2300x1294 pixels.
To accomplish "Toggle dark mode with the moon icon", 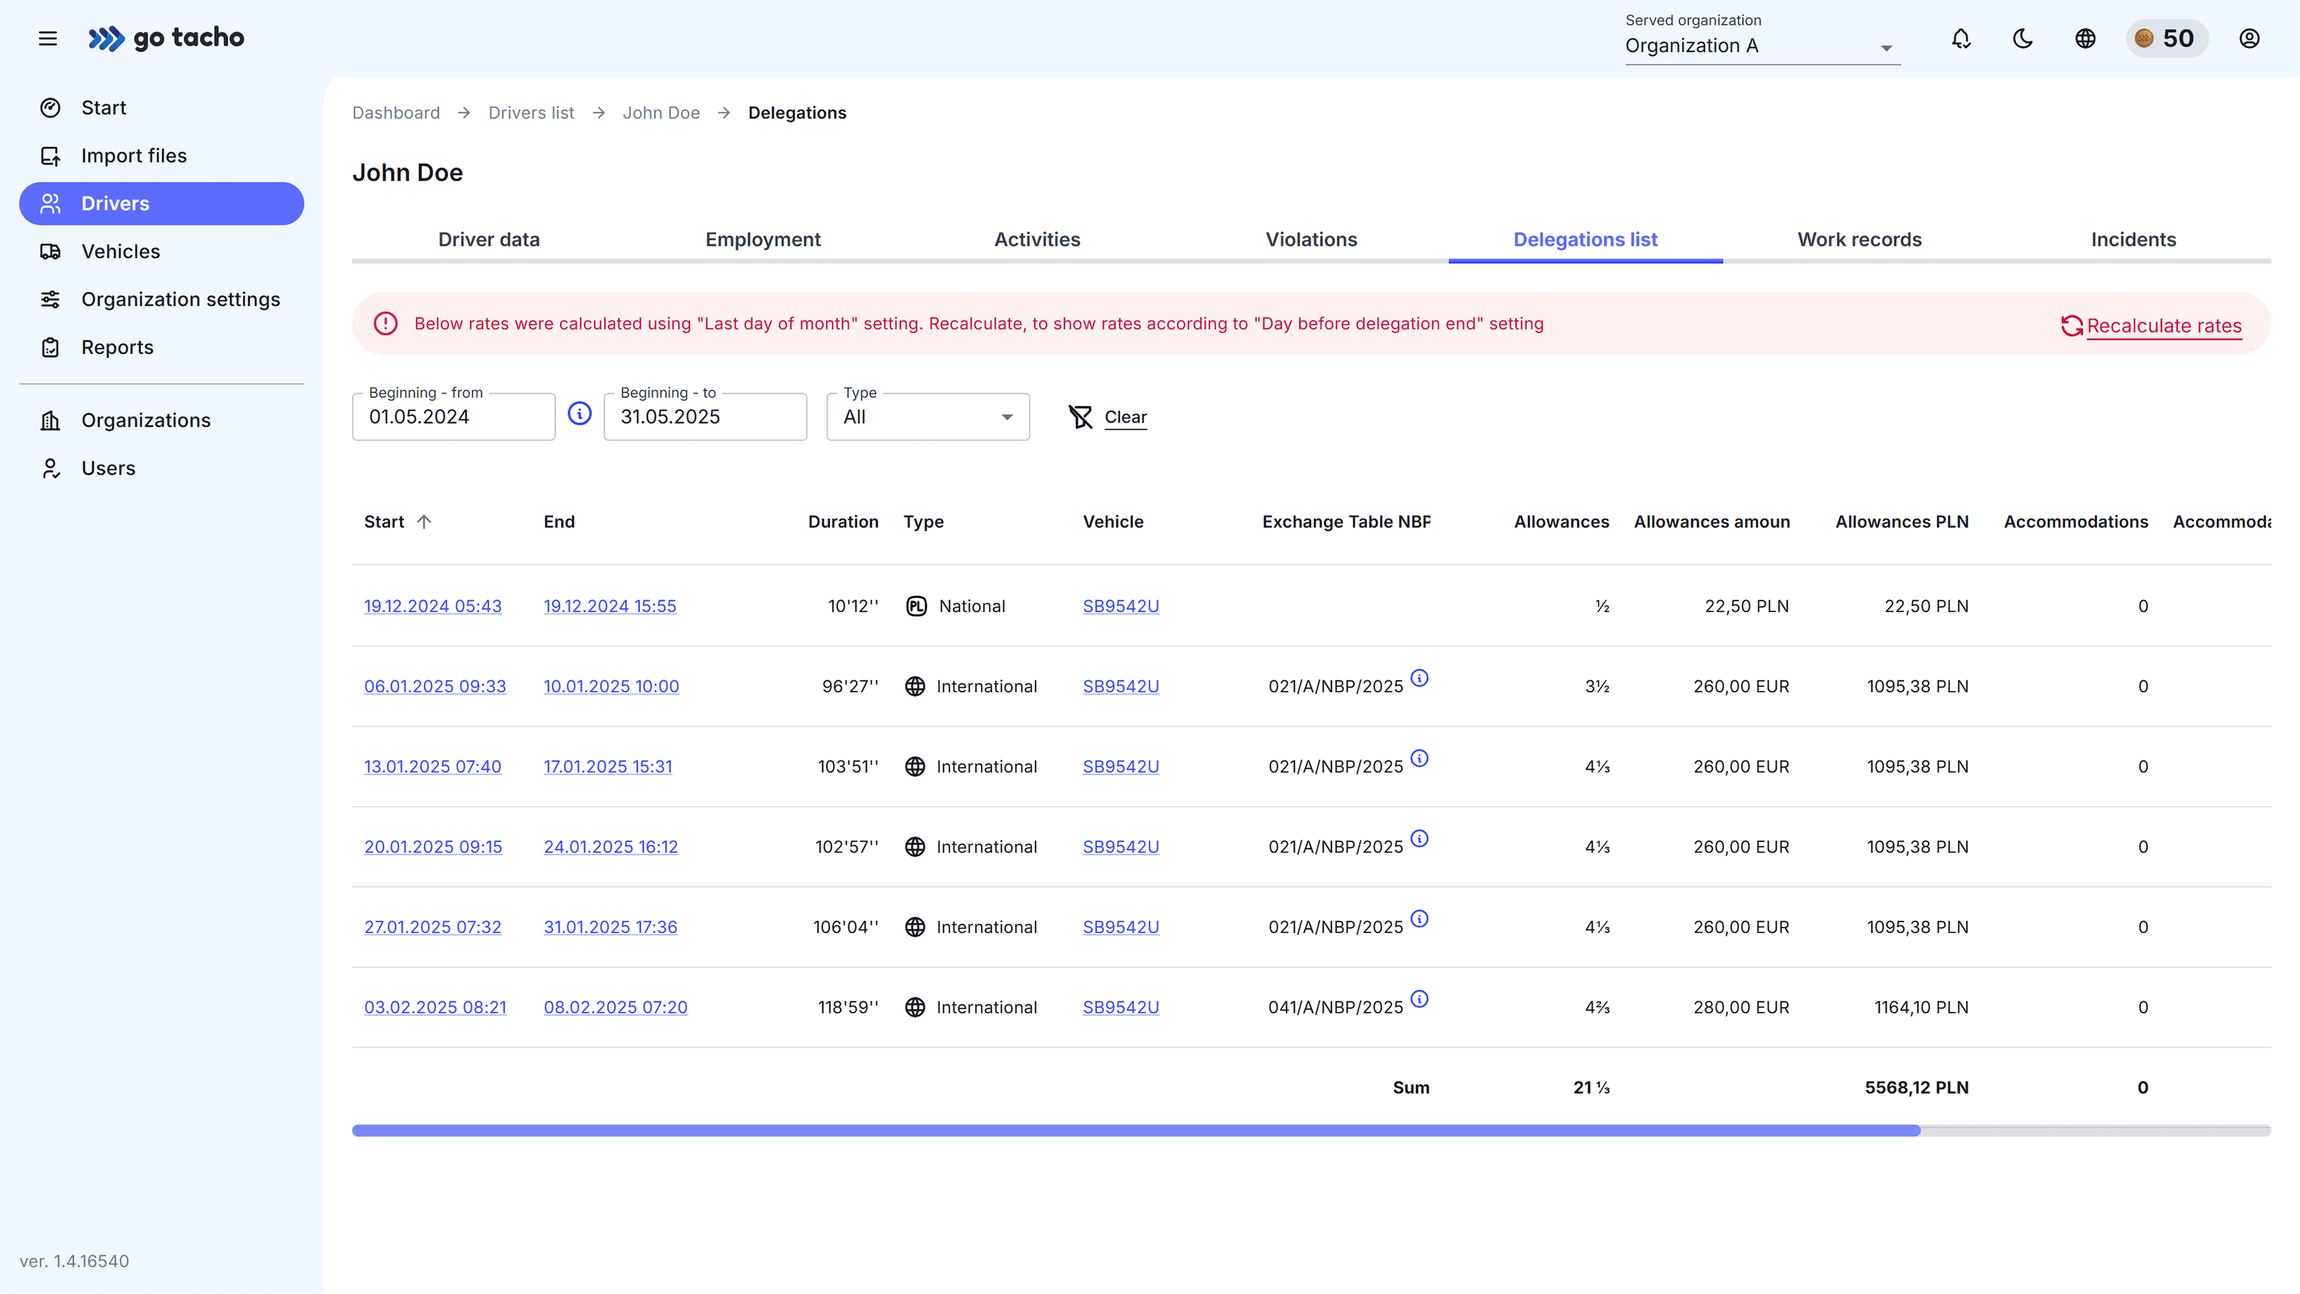I will coord(2022,38).
